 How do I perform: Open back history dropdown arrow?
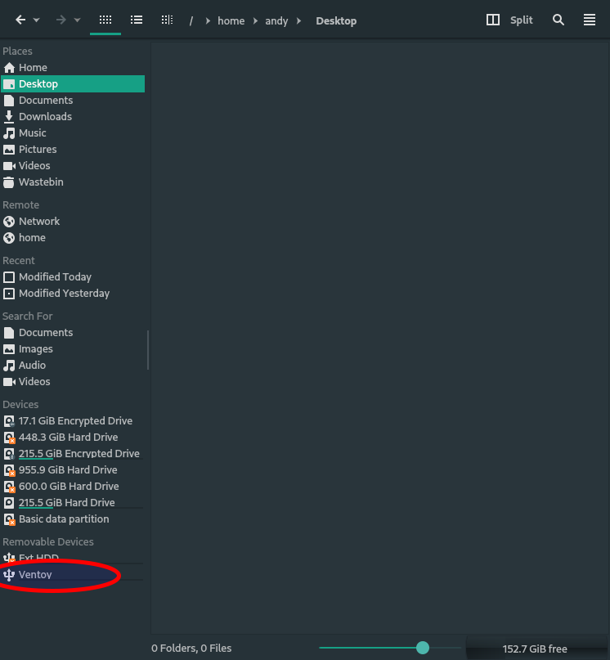click(x=37, y=20)
